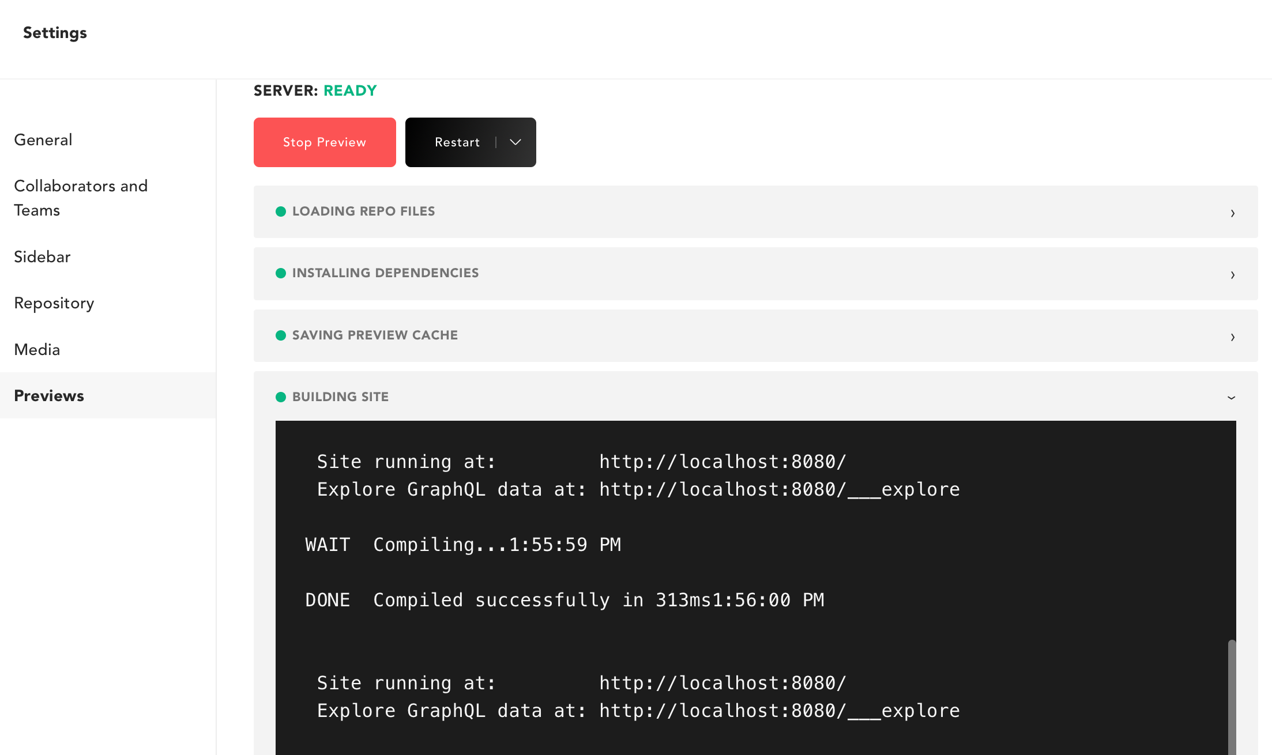
Task: Click the Restart button
Action: pos(457,142)
